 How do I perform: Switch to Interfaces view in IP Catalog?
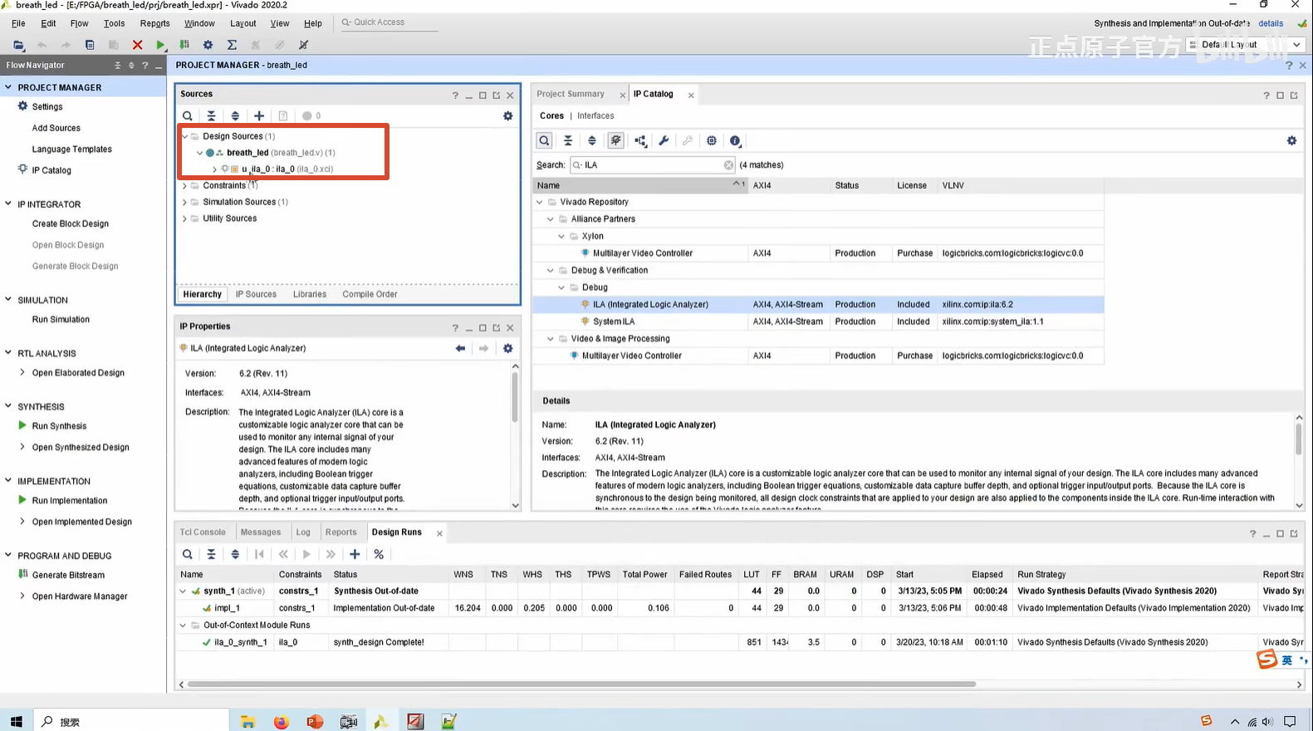coord(595,116)
